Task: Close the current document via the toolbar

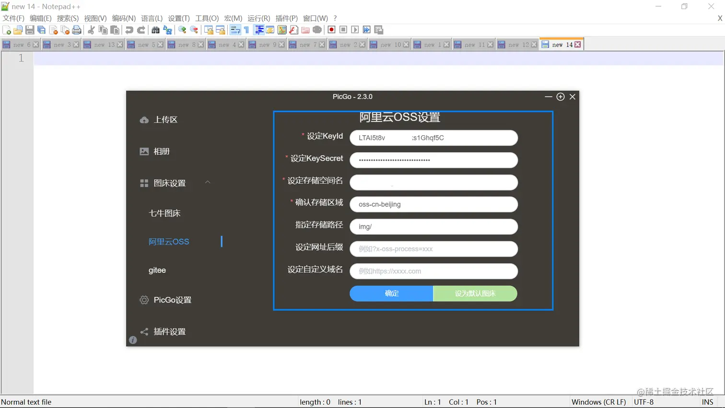Action: [53, 30]
